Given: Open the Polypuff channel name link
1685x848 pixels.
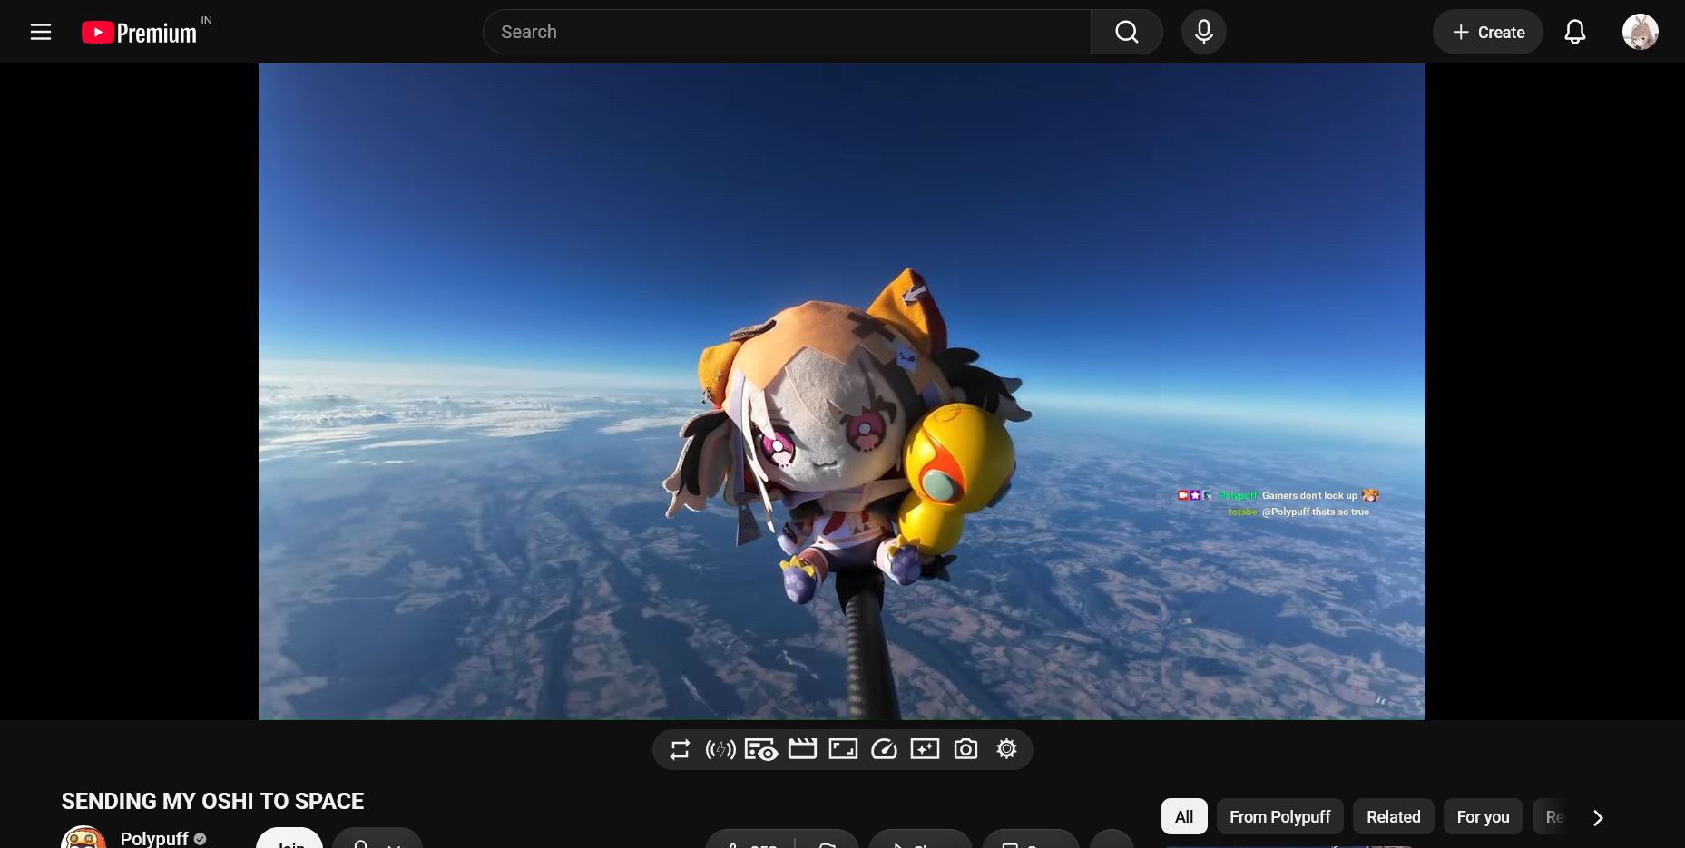Looking at the screenshot, I should [x=154, y=838].
